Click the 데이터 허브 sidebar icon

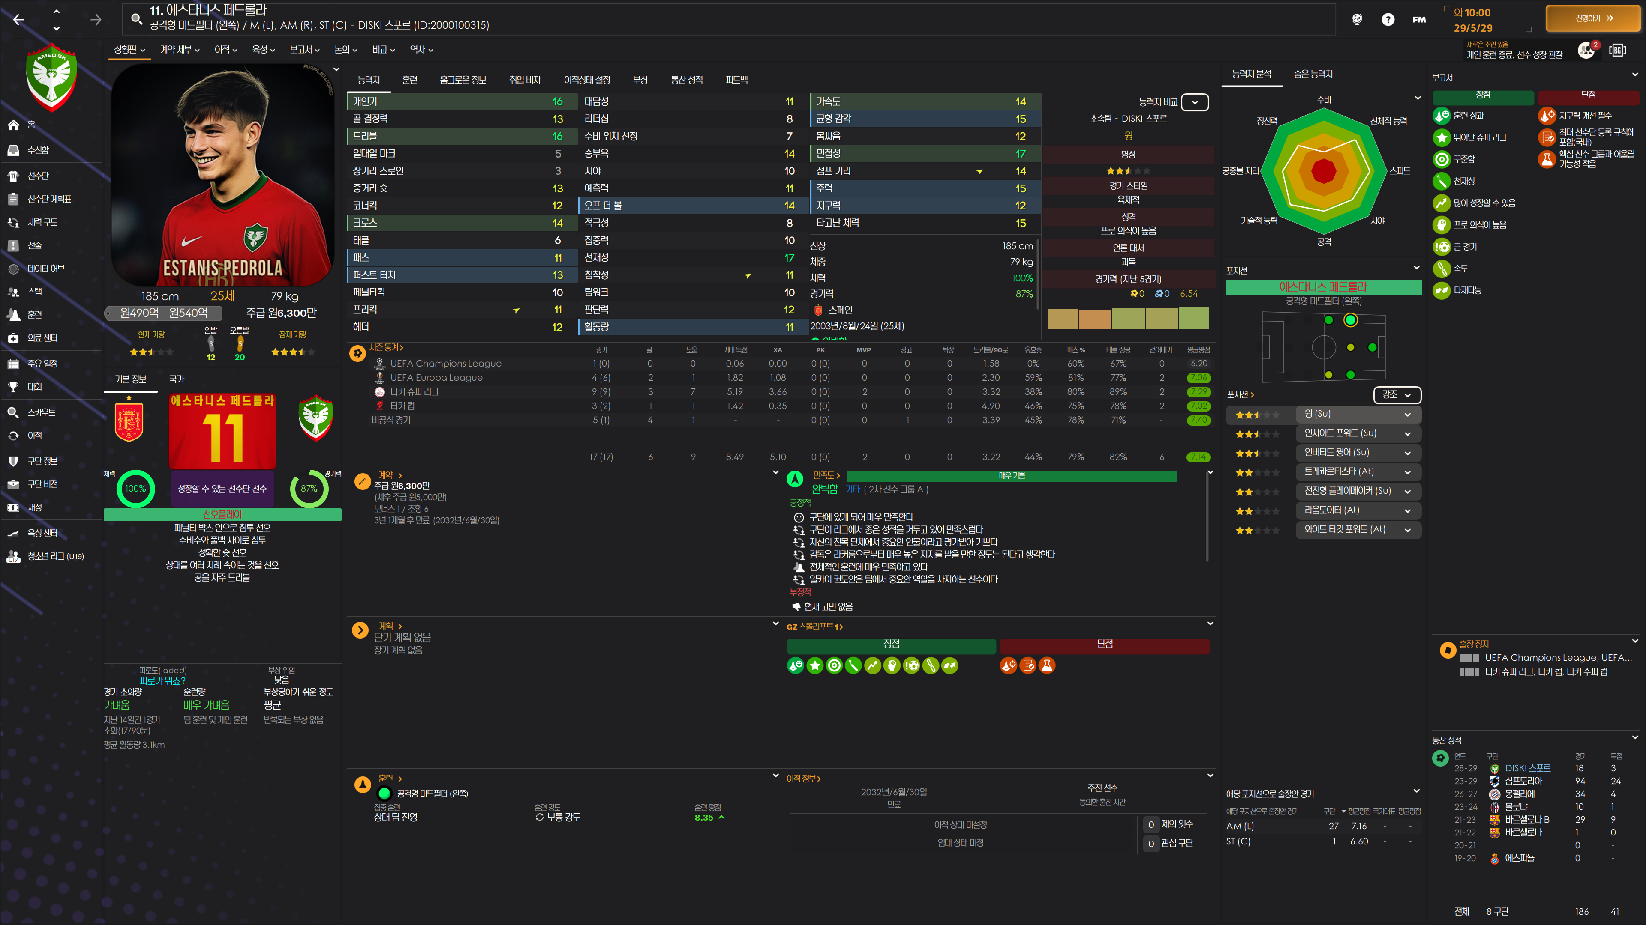point(13,269)
